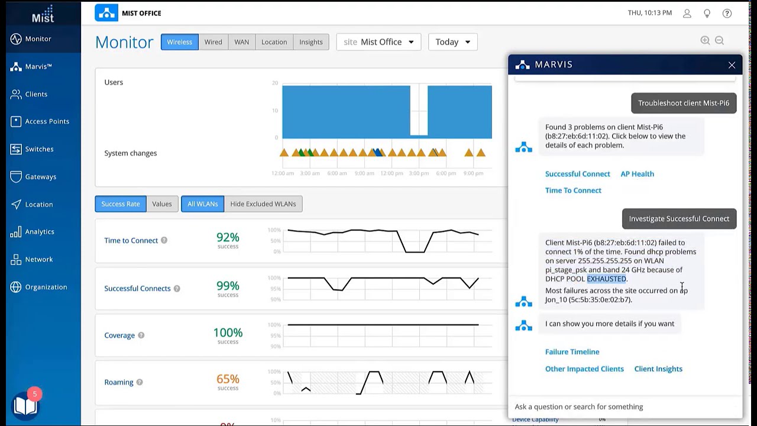Zoom out on the timeline

pos(719,40)
